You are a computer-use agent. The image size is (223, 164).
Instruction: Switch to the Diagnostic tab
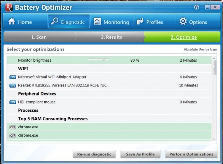(69, 22)
